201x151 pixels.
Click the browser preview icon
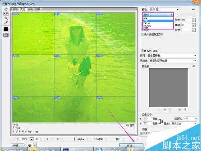tap(30, 145)
